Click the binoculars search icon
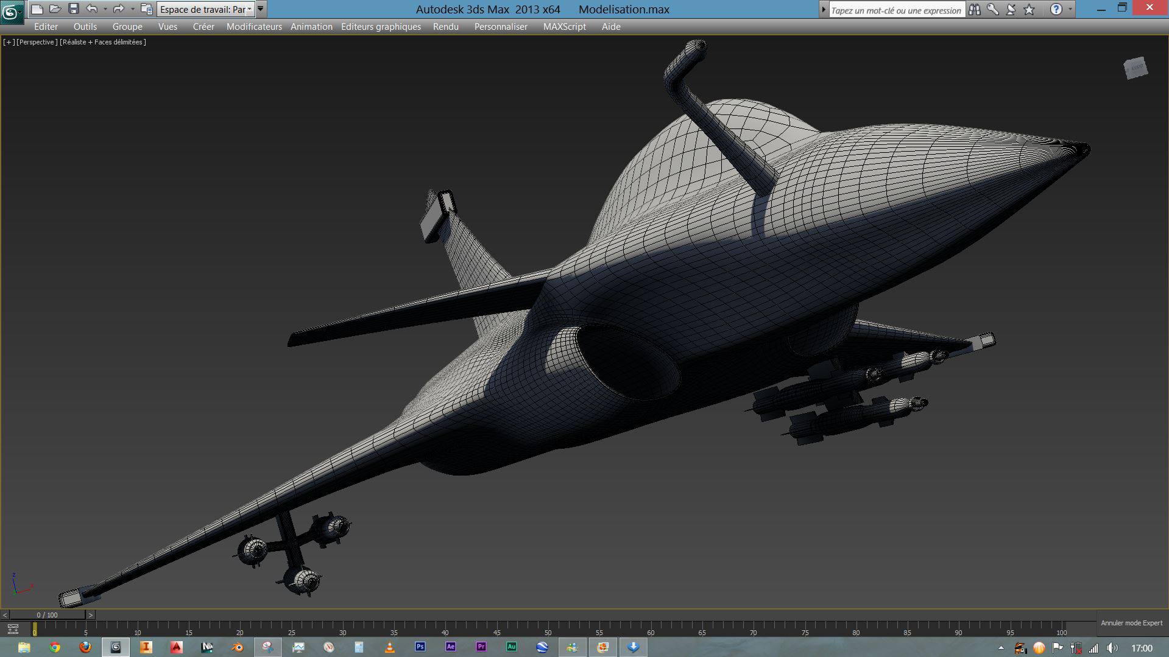Screen dimensions: 1169x657 coord(975,10)
